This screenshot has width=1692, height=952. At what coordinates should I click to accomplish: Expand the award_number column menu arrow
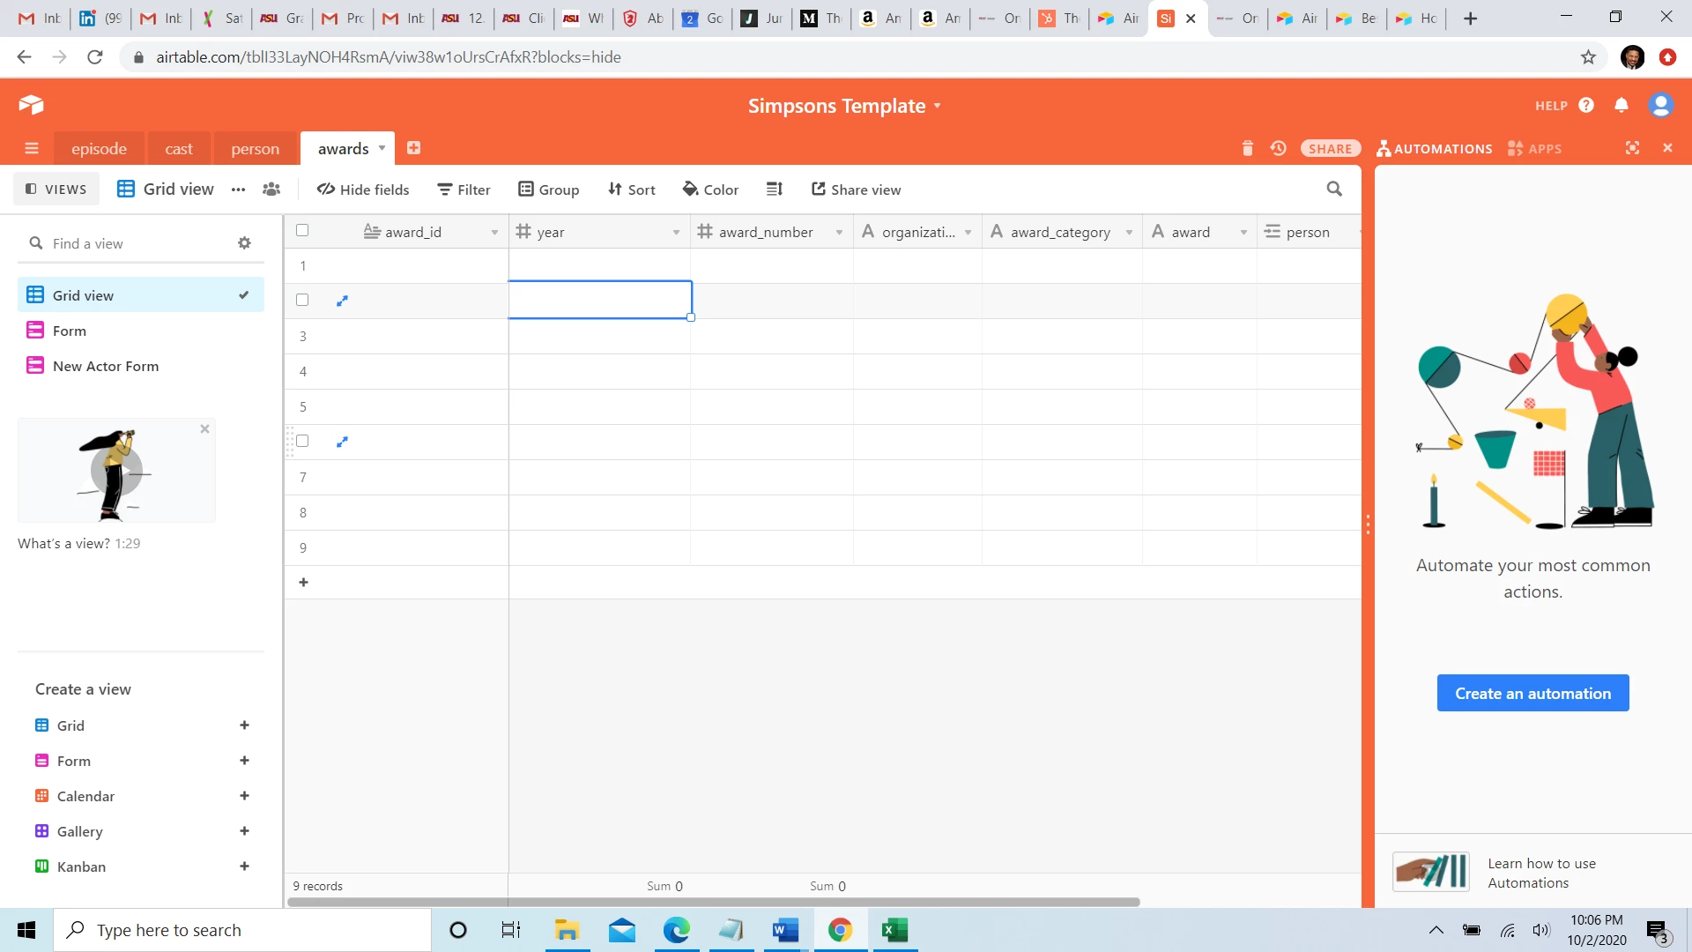(x=839, y=232)
